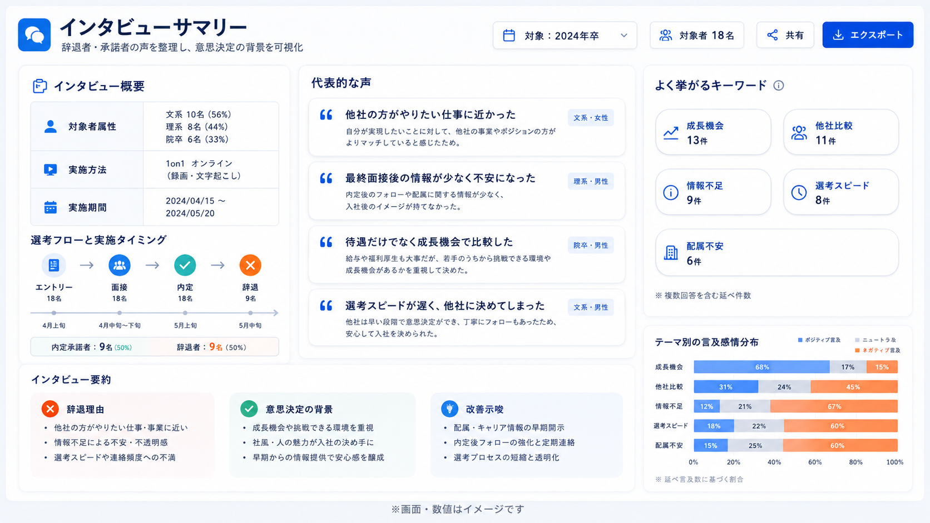The image size is (930, 523).
Task: Click the info icon beside よく挙がるキーワード
Action: 779,86
